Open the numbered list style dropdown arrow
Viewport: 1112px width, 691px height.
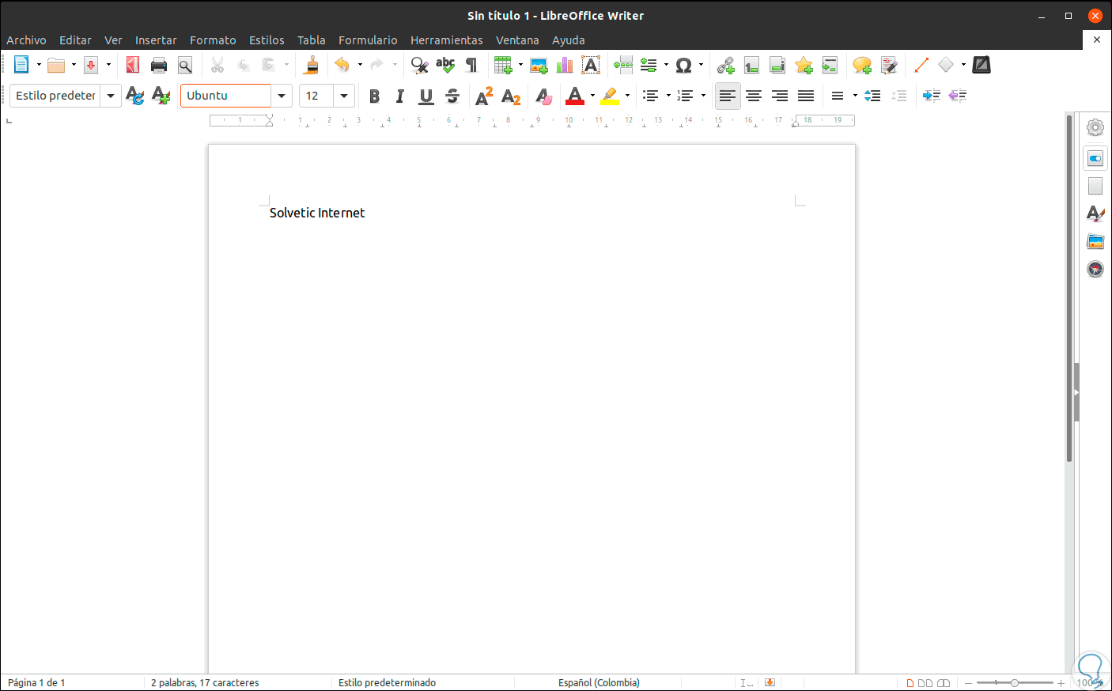(x=703, y=96)
